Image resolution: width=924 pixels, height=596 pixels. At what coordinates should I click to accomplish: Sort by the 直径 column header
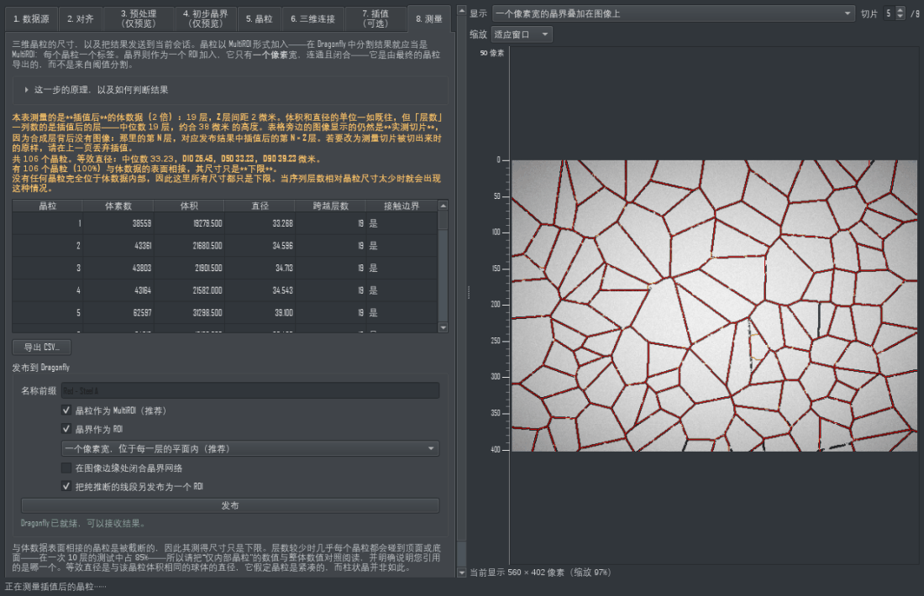coord(260,207)
